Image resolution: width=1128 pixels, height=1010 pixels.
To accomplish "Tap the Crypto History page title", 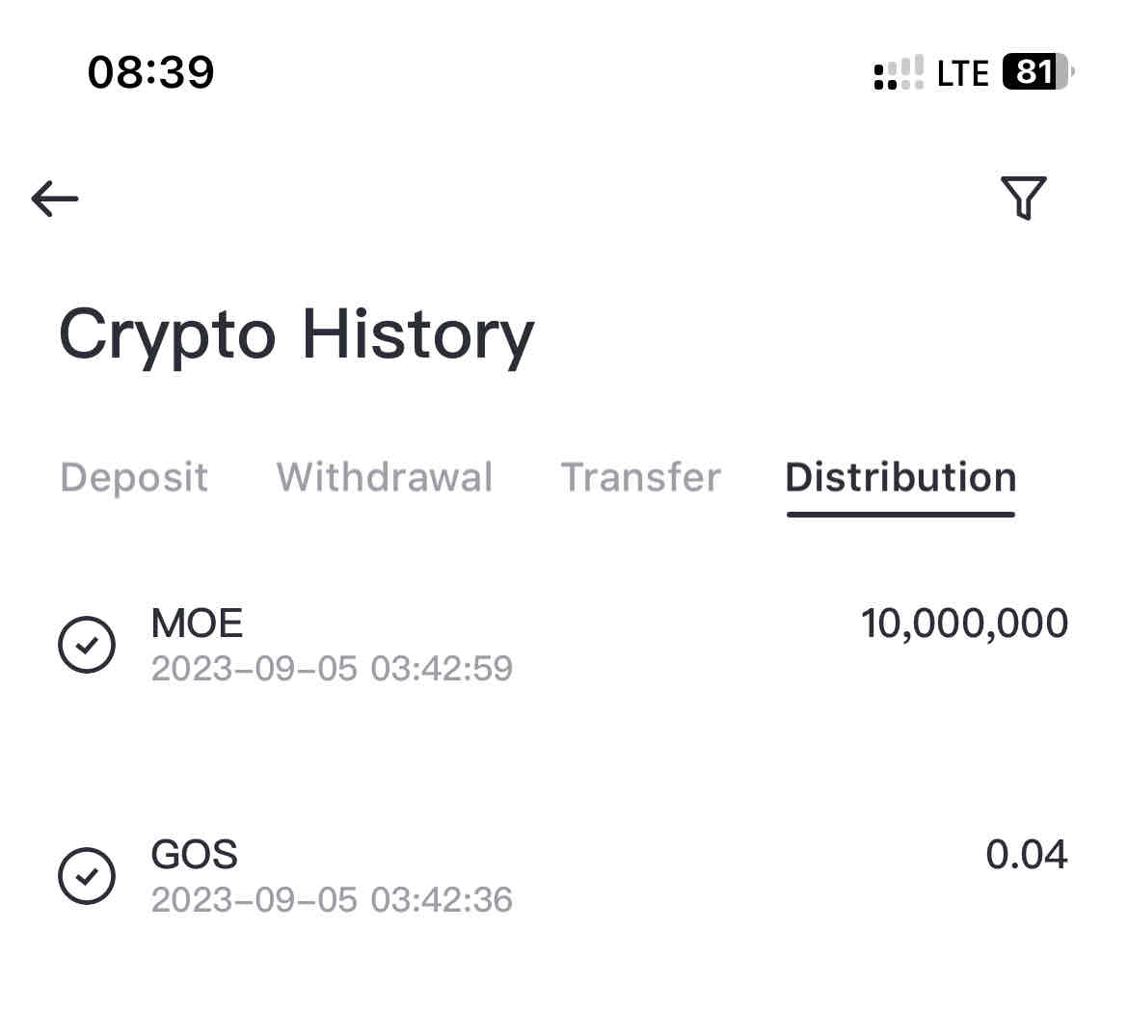I will tap(296, 335).
